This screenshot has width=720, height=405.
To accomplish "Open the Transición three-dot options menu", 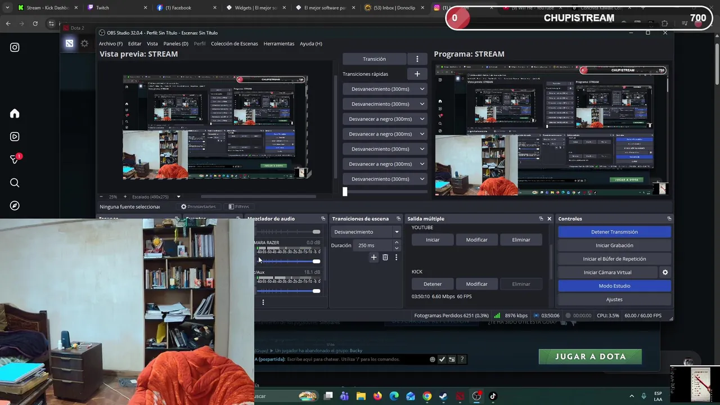I will coord(417,59).
